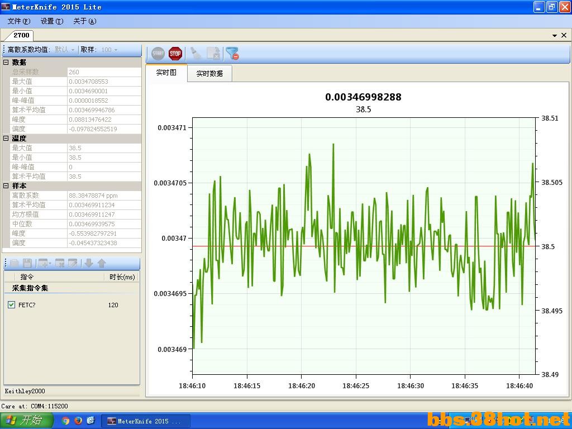Open the add command dropdown arrow
572x429 pixels.
[x=50, y=264]
